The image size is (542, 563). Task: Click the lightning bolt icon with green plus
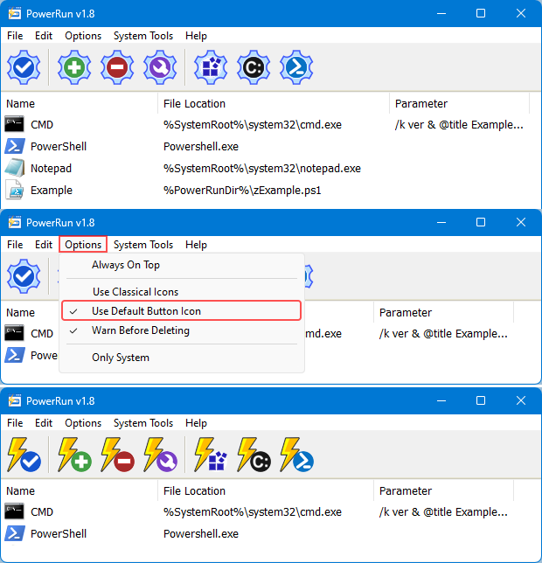coord(74,455)
